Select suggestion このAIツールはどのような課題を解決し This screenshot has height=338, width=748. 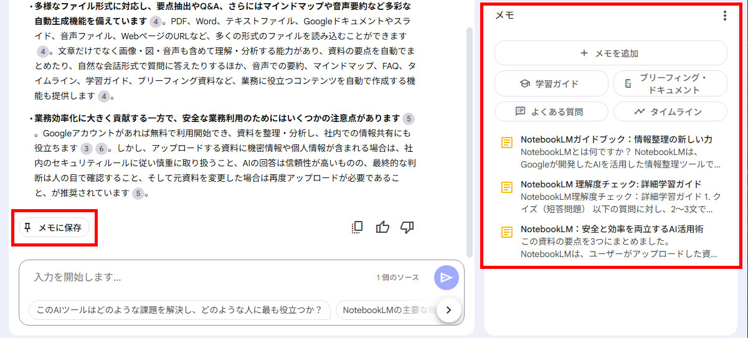(x=179, y=309)
